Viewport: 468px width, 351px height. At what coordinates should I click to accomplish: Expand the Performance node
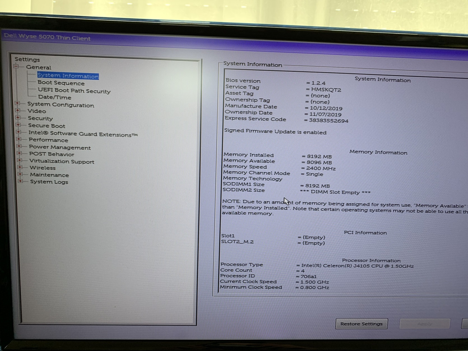(x=19, y=139)
